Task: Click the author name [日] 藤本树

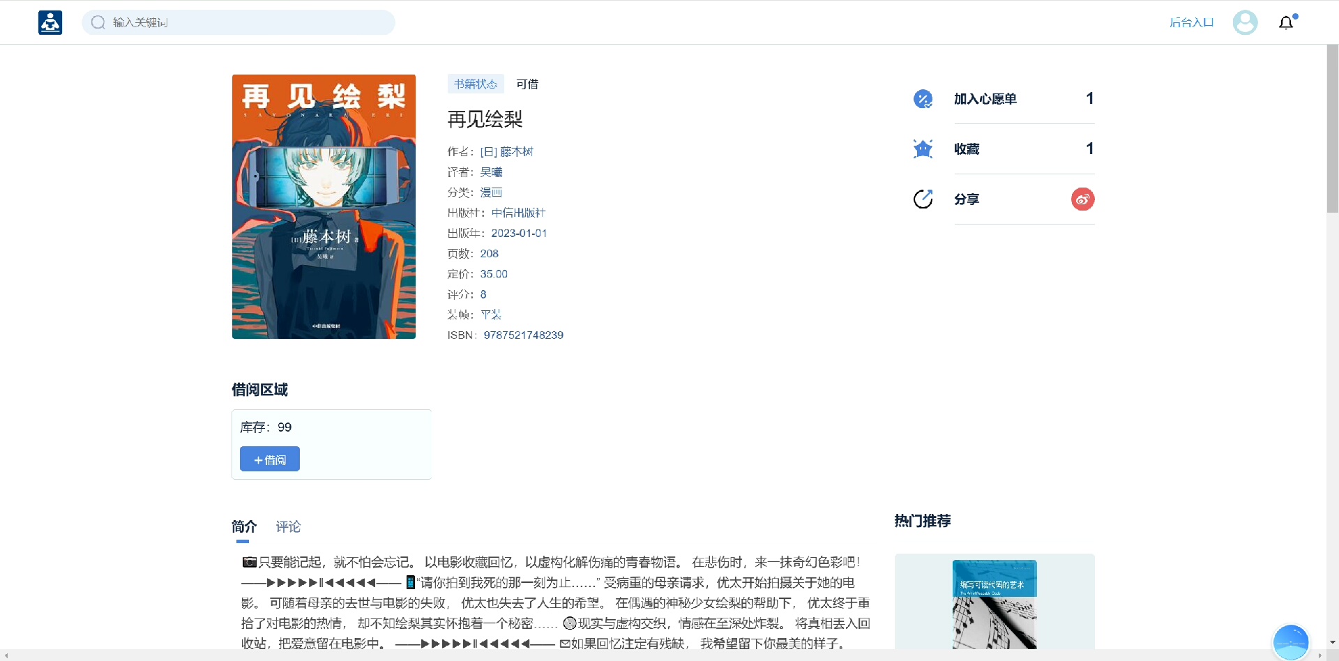Action: coord(507,152)
